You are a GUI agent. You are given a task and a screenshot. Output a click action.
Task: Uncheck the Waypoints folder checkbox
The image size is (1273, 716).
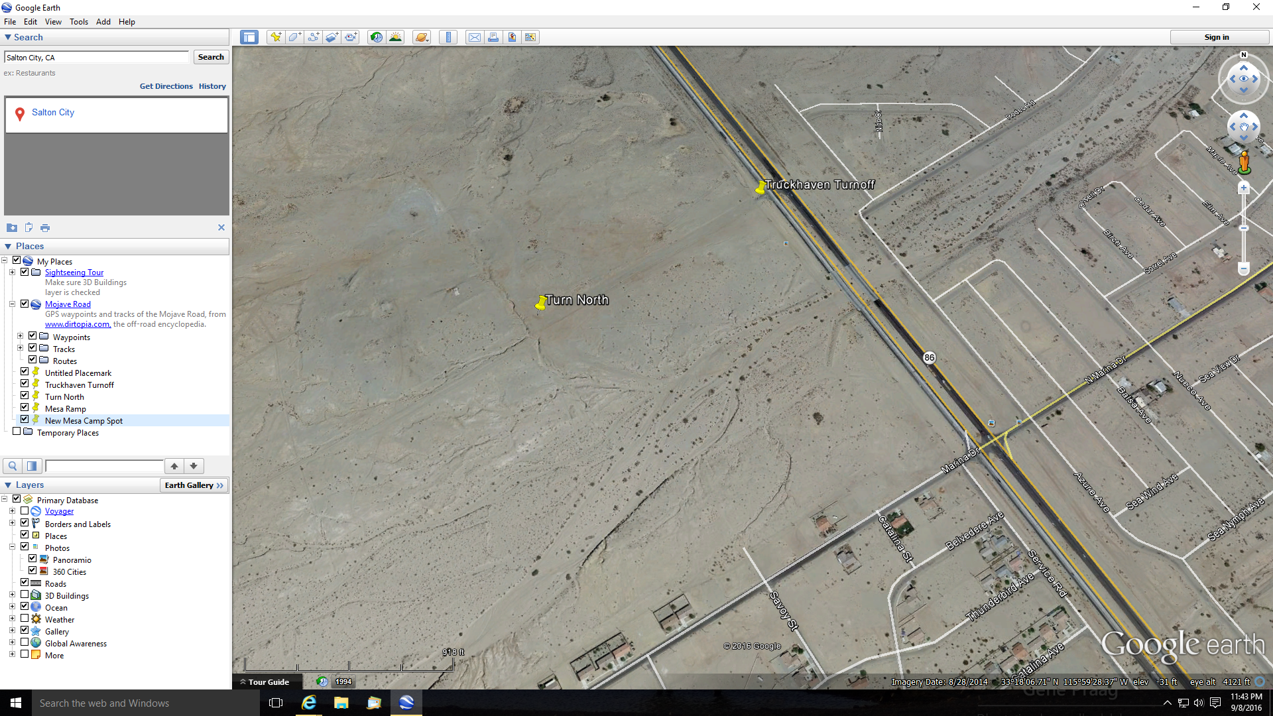click(x=32, y=335)
